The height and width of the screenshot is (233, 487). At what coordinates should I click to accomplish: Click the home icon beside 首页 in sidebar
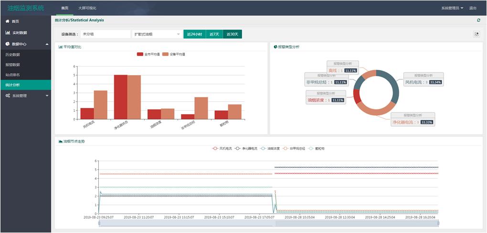tap(7, 21)
